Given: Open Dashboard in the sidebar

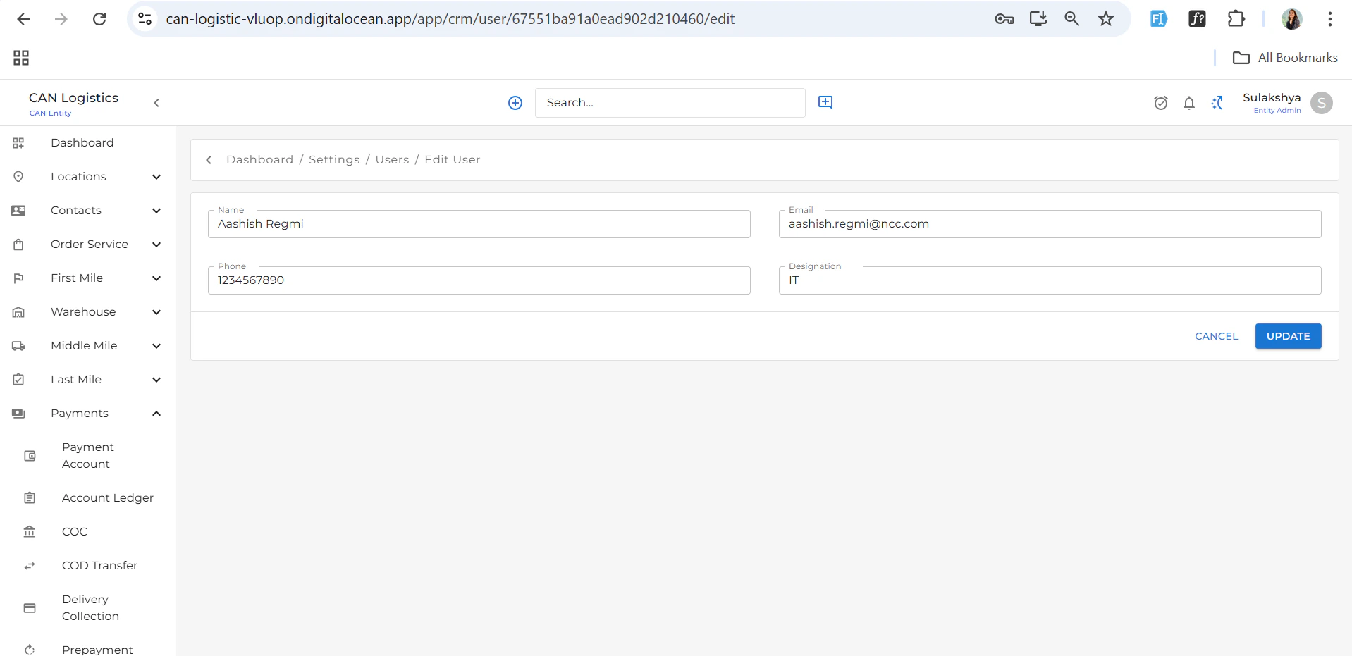Looking at the screenshot, I should click(82, 143).
